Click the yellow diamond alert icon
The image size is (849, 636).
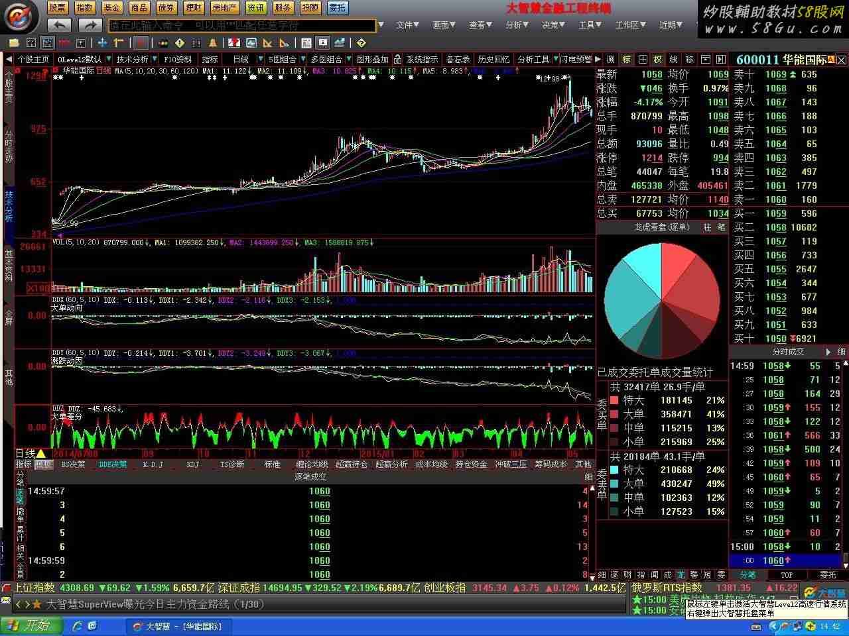180,43
